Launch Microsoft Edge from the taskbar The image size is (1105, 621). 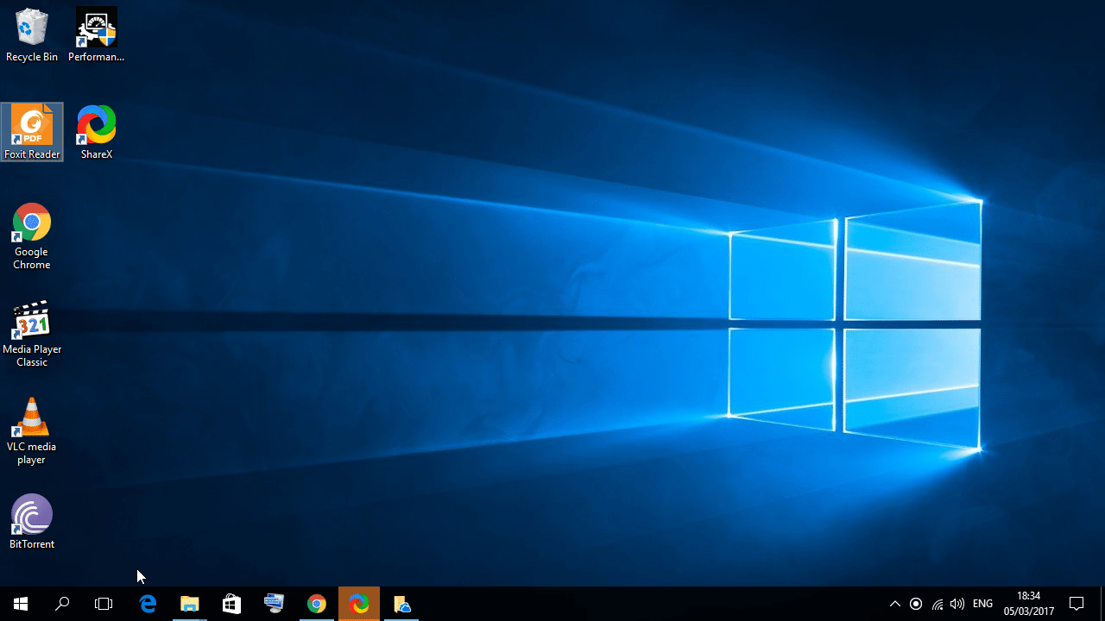pos(148,604)
